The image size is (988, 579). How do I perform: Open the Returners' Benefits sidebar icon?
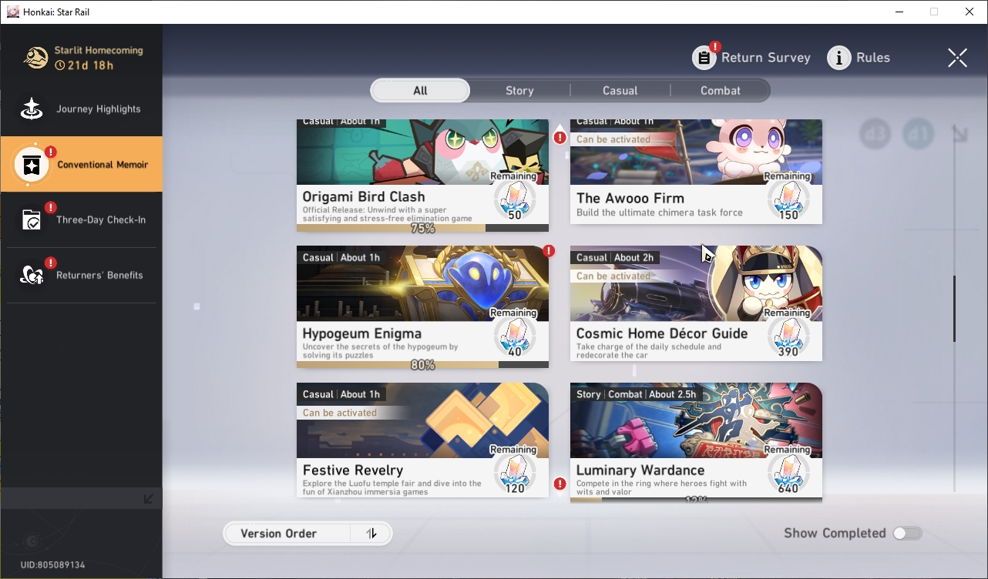click(x=32, y=275)
